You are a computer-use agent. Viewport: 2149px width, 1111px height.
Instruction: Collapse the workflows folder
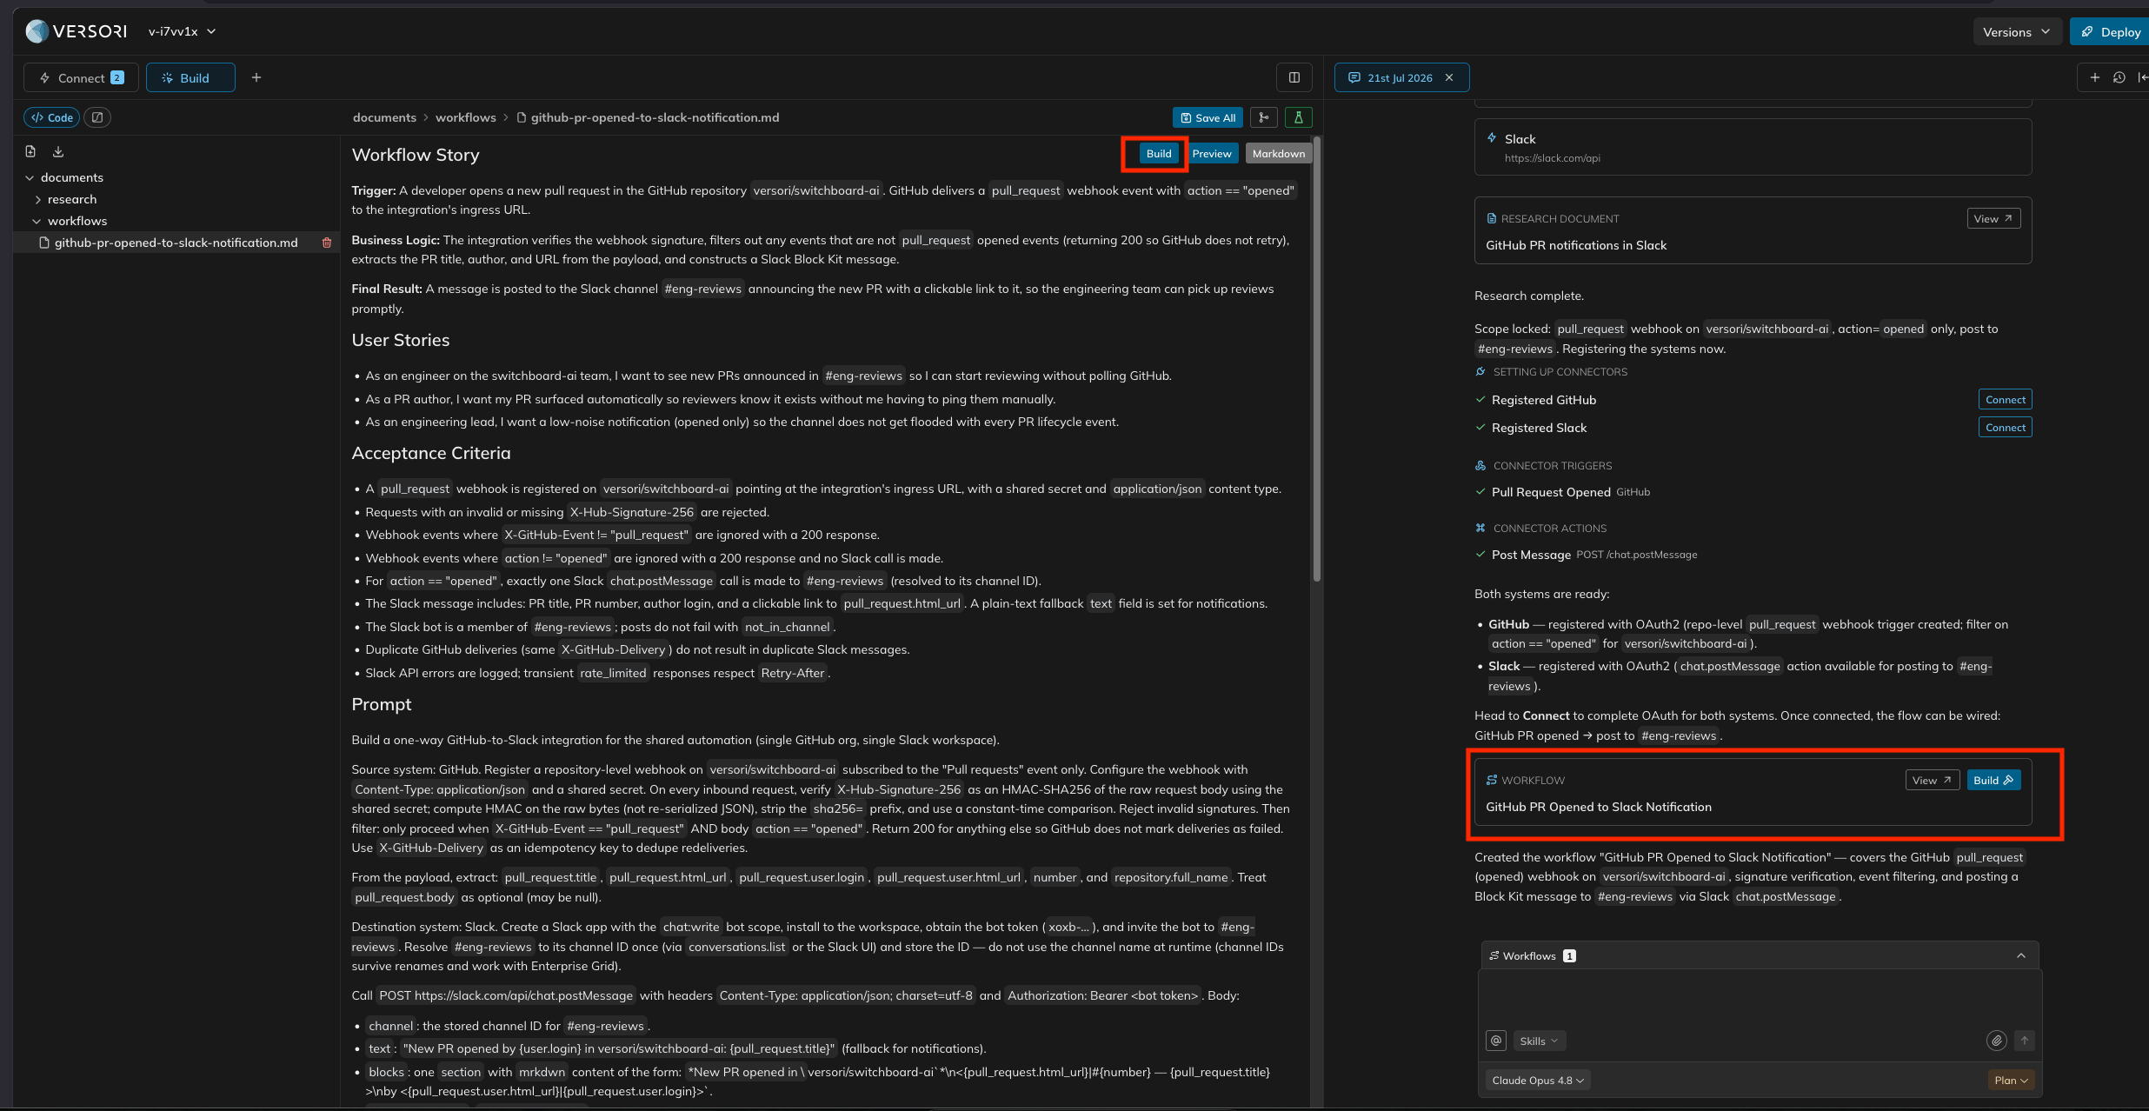coord(37,221)
